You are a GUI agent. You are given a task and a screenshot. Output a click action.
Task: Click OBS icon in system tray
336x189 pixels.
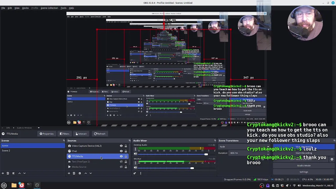(x=262, y=186)
